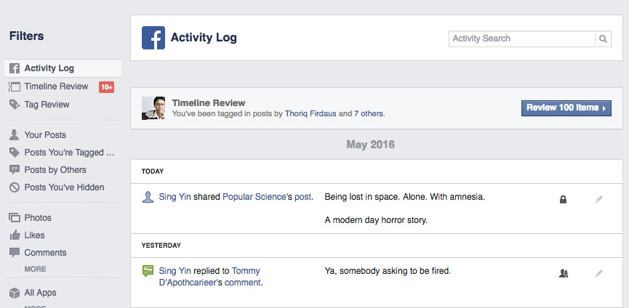
Task: Select Posts You've Hidden filter
Action: tap(64, 187)
